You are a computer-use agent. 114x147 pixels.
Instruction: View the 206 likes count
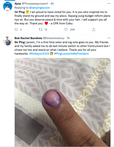point(72,30)
